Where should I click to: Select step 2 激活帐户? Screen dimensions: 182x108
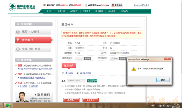tap(34, 40)
